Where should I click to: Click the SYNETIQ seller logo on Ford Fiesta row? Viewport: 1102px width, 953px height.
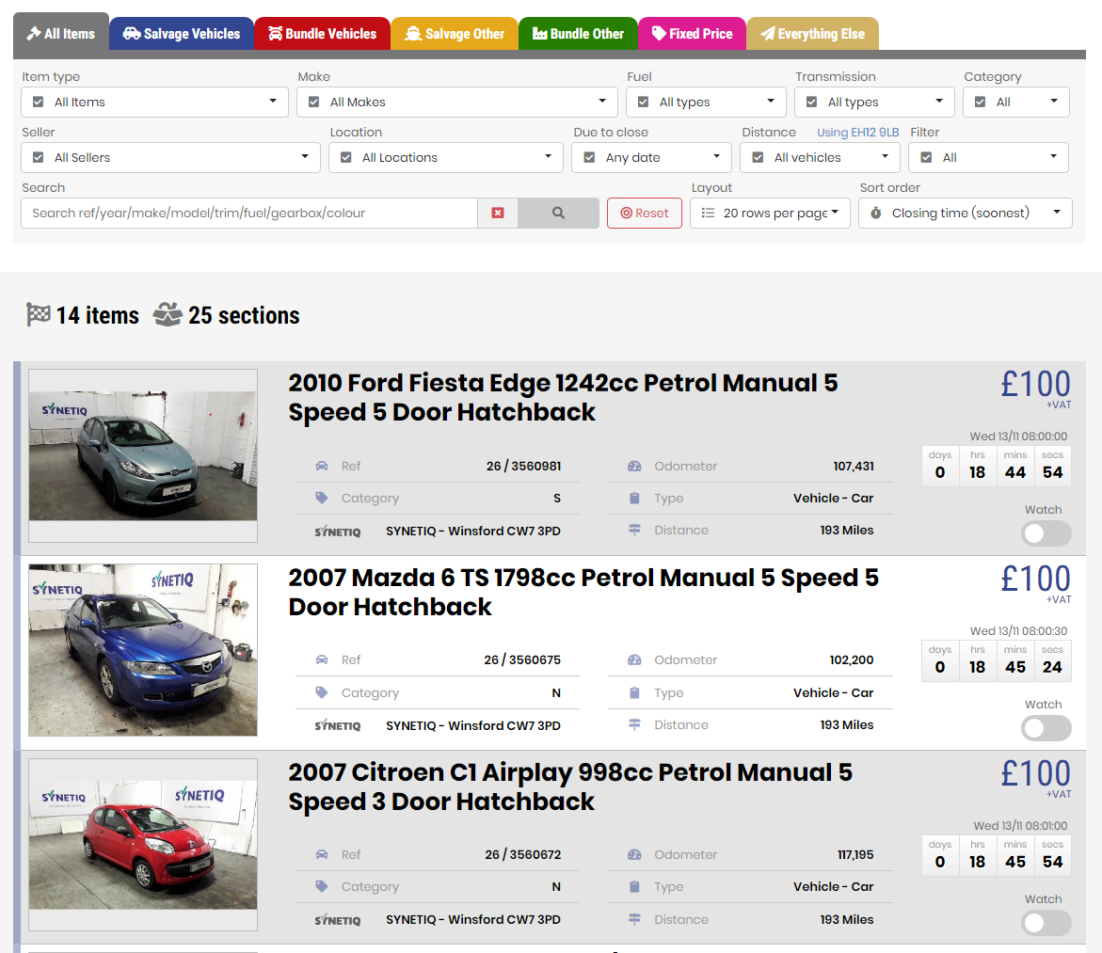338,532
